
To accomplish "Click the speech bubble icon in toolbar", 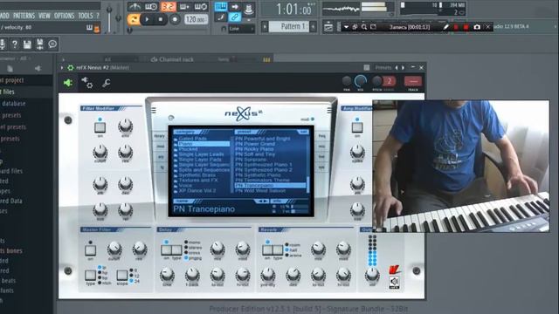I will (52, 44).
